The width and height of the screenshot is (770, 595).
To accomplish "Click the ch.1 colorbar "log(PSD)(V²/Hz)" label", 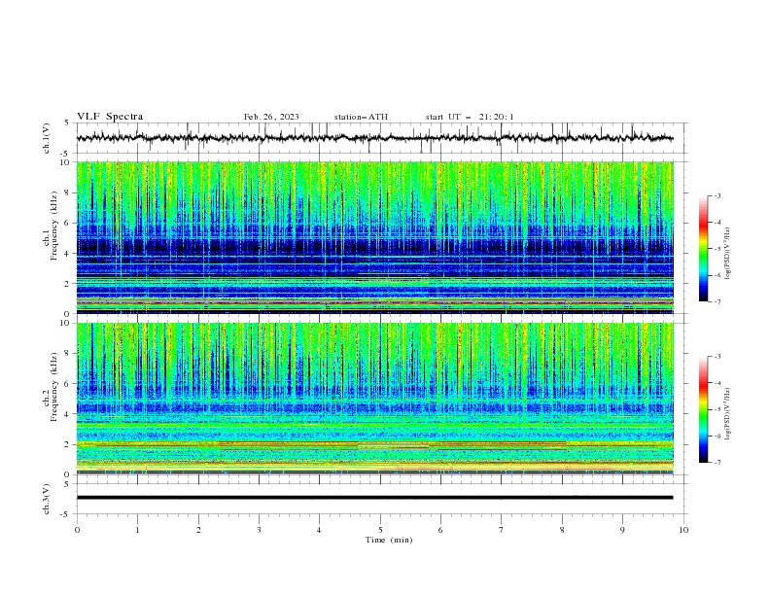I will (727, 254).
